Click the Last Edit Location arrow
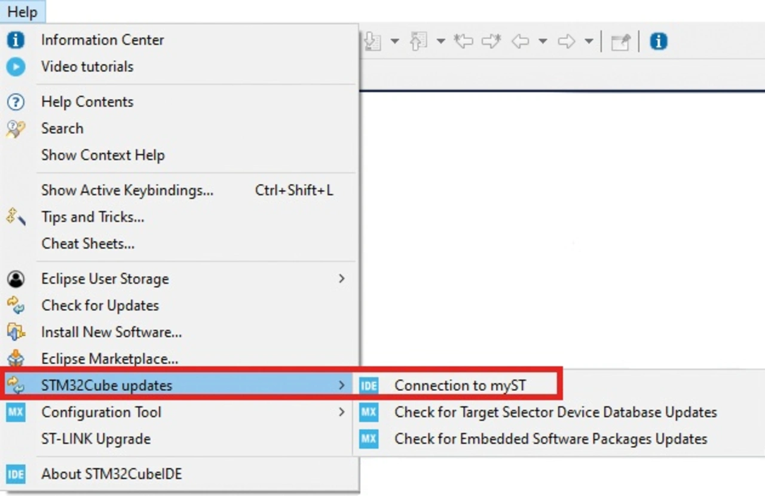This screenshot has width=765, height=496. [463, 41]
